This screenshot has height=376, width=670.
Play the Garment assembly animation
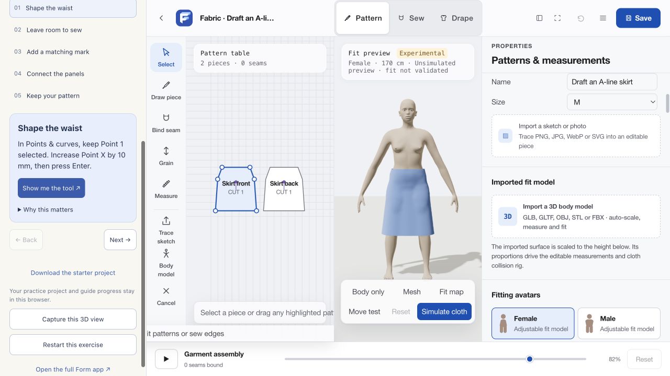coord(166,359)
